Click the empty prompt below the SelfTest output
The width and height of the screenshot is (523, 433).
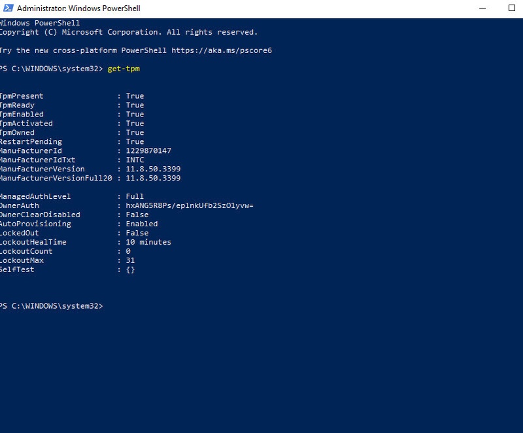[x=52, y=306]
